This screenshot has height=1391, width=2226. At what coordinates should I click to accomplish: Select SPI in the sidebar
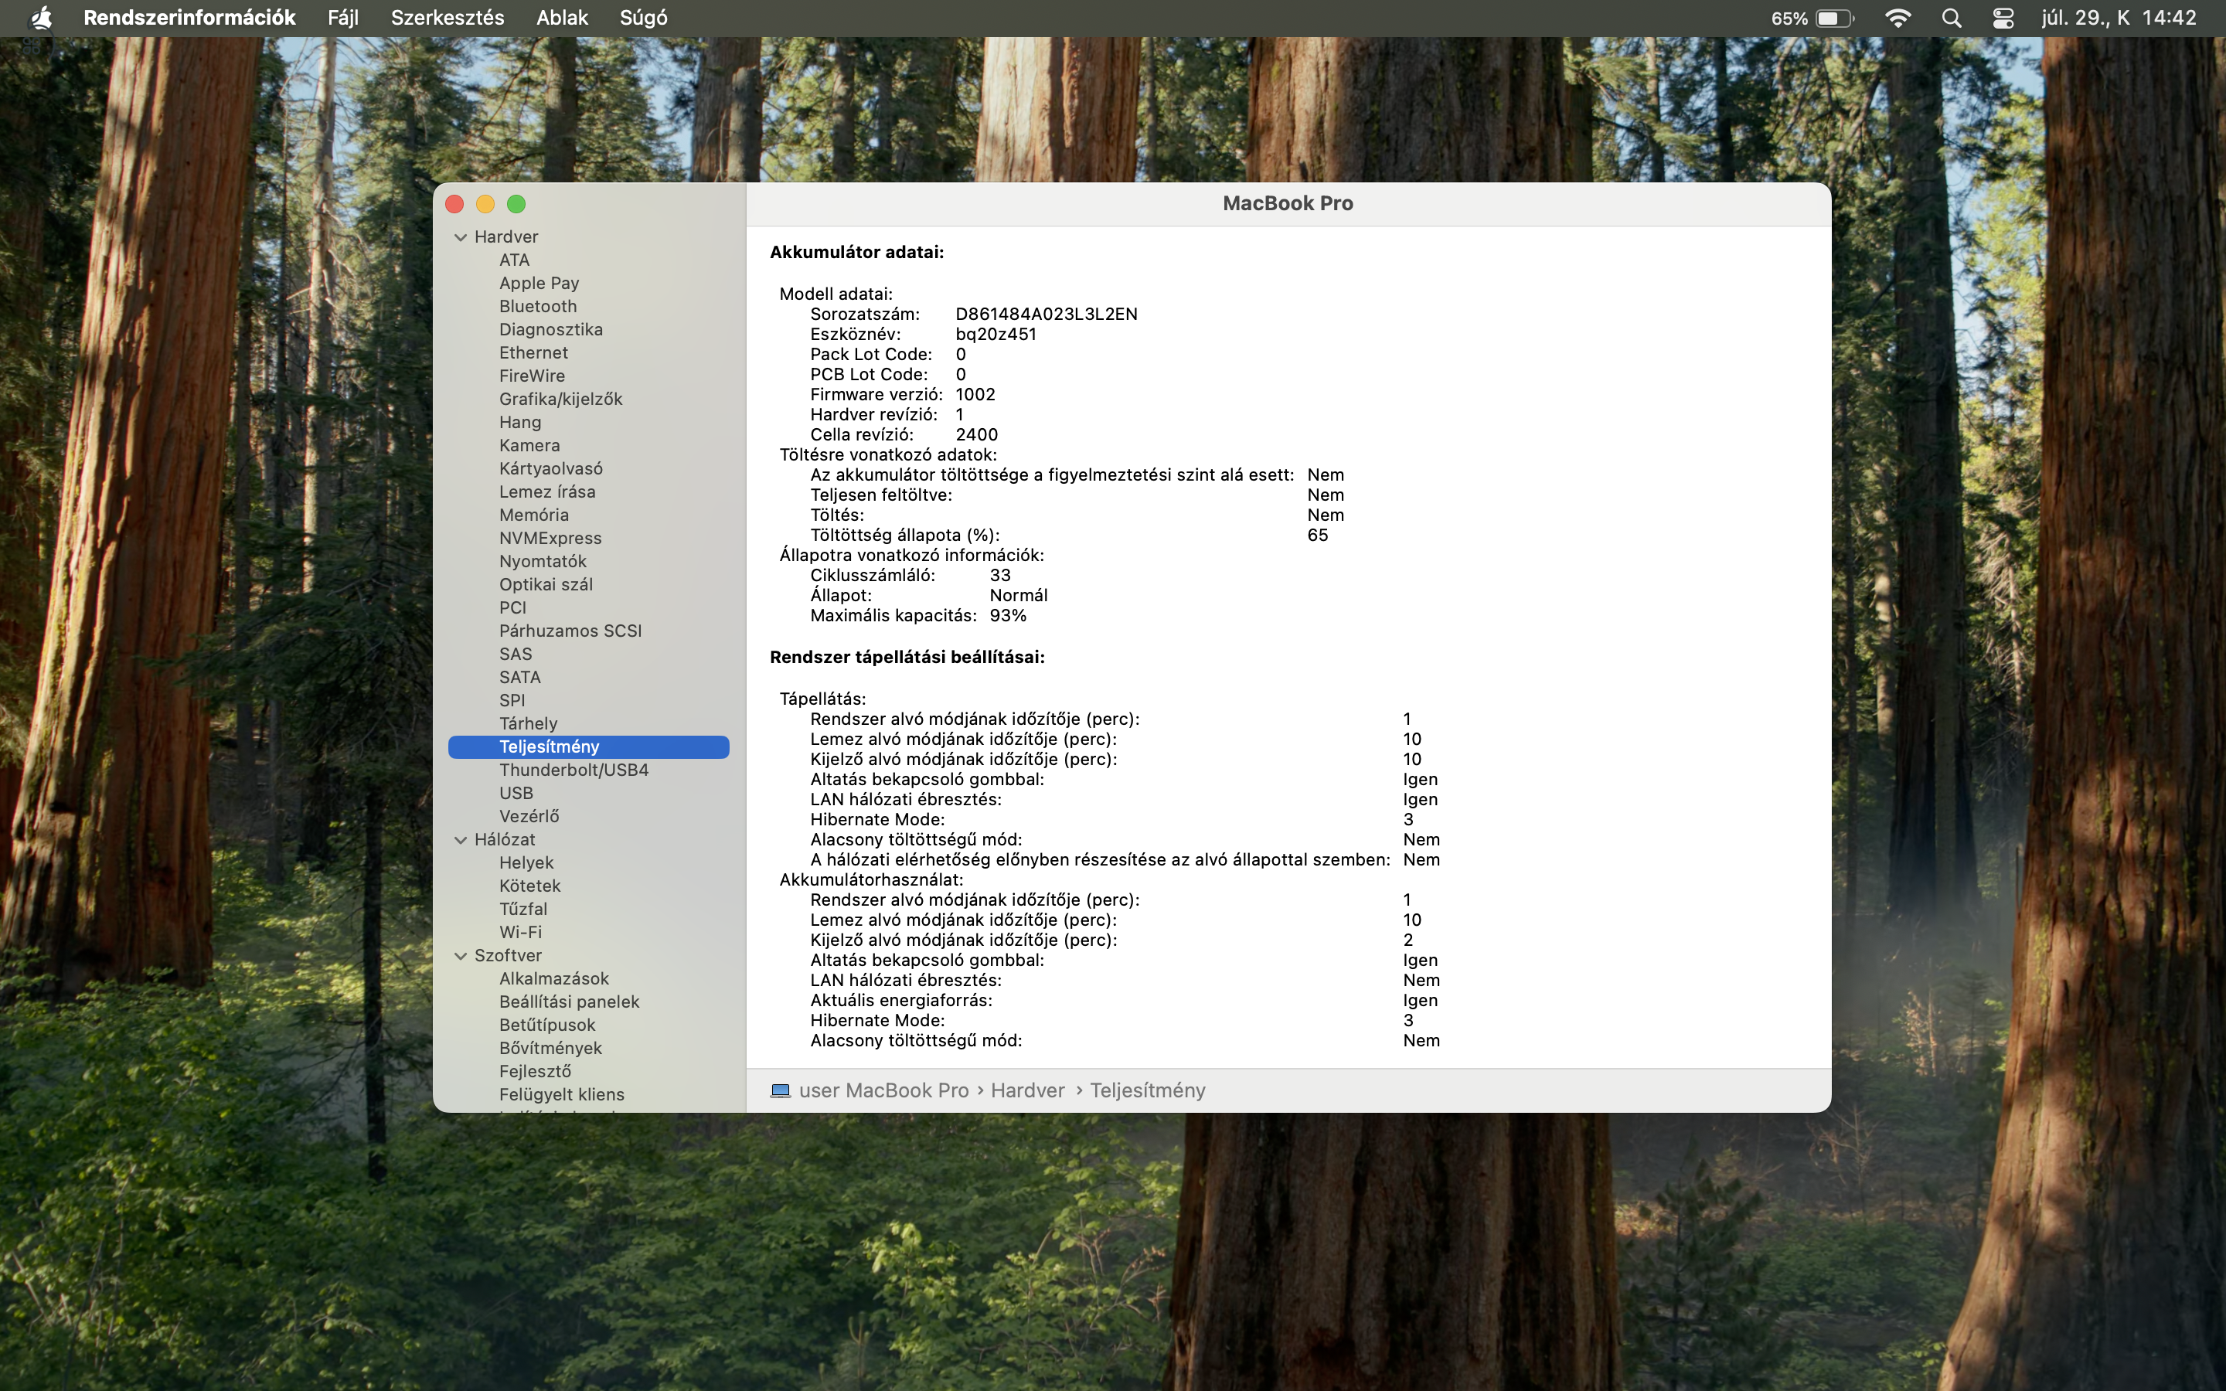589,700
